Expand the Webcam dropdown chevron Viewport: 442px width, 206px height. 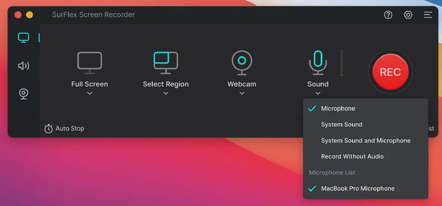click(241, 93)
